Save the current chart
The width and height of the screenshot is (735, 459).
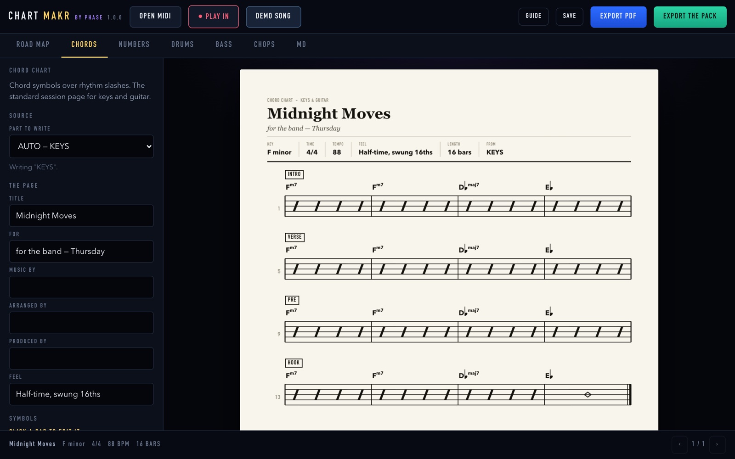(569, 16)
